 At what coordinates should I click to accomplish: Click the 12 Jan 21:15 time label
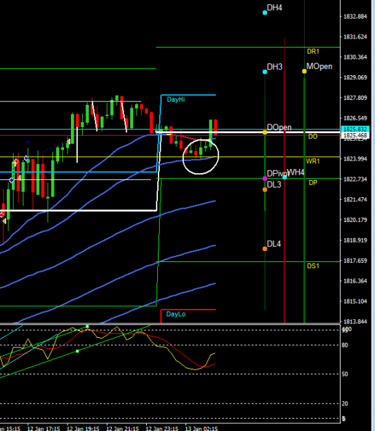pyautogui.click(x=123, y=428)
